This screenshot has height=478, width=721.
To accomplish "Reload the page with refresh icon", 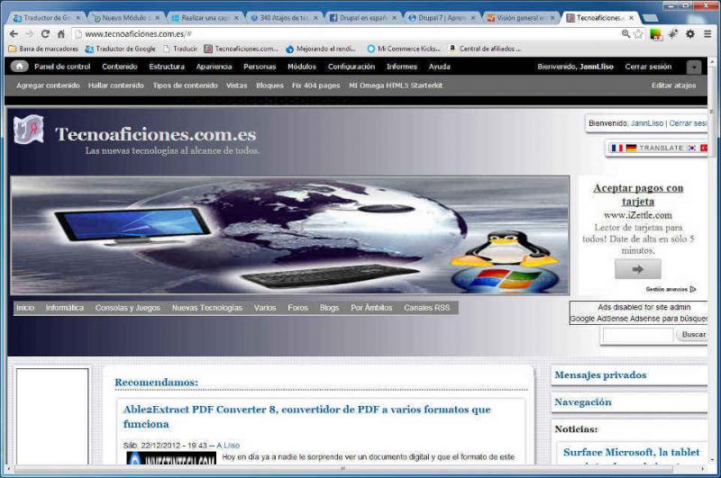I will (45, 34).
